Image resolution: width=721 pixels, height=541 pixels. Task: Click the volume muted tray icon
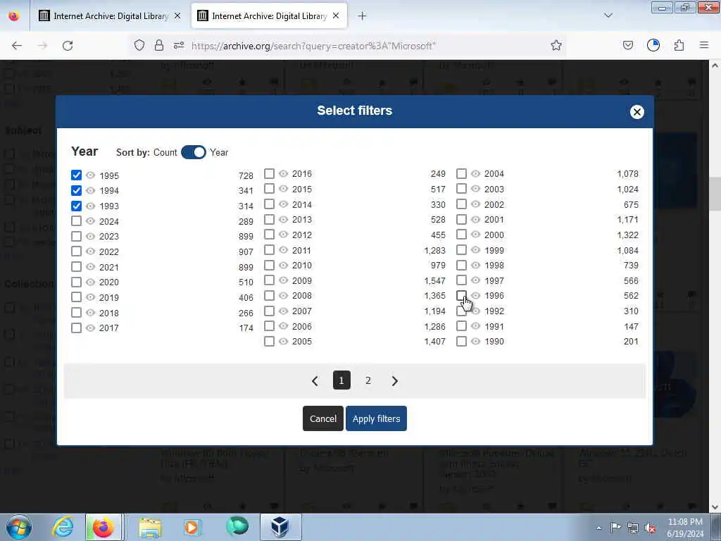650,528
